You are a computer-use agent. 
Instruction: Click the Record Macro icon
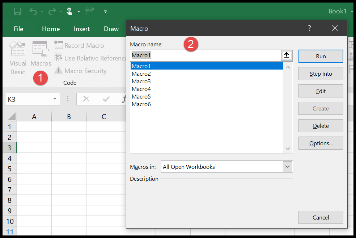point(59,45)
